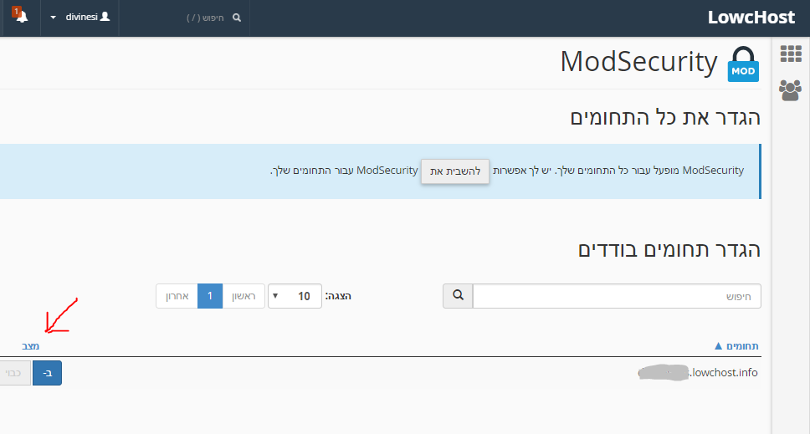Screen dimensions: 810x434
Task: Click the ModSecurity MOD lock icon
Action: click(x=743, y=64)
